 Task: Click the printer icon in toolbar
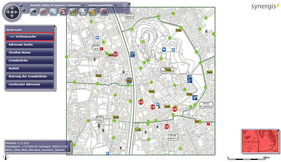83,12
